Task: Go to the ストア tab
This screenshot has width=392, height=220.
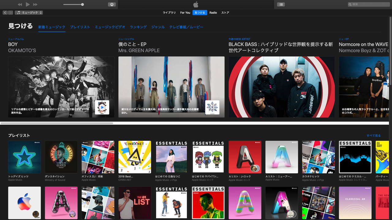Action: (x=225, y=13)
